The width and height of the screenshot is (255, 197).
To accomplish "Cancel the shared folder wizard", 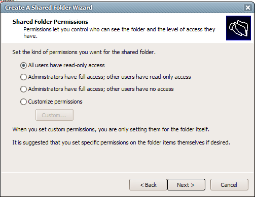I will click(x=229, y=185).
